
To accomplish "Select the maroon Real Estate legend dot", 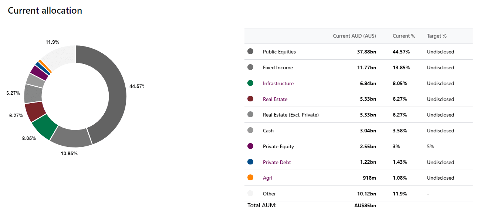I will point(250,99).
